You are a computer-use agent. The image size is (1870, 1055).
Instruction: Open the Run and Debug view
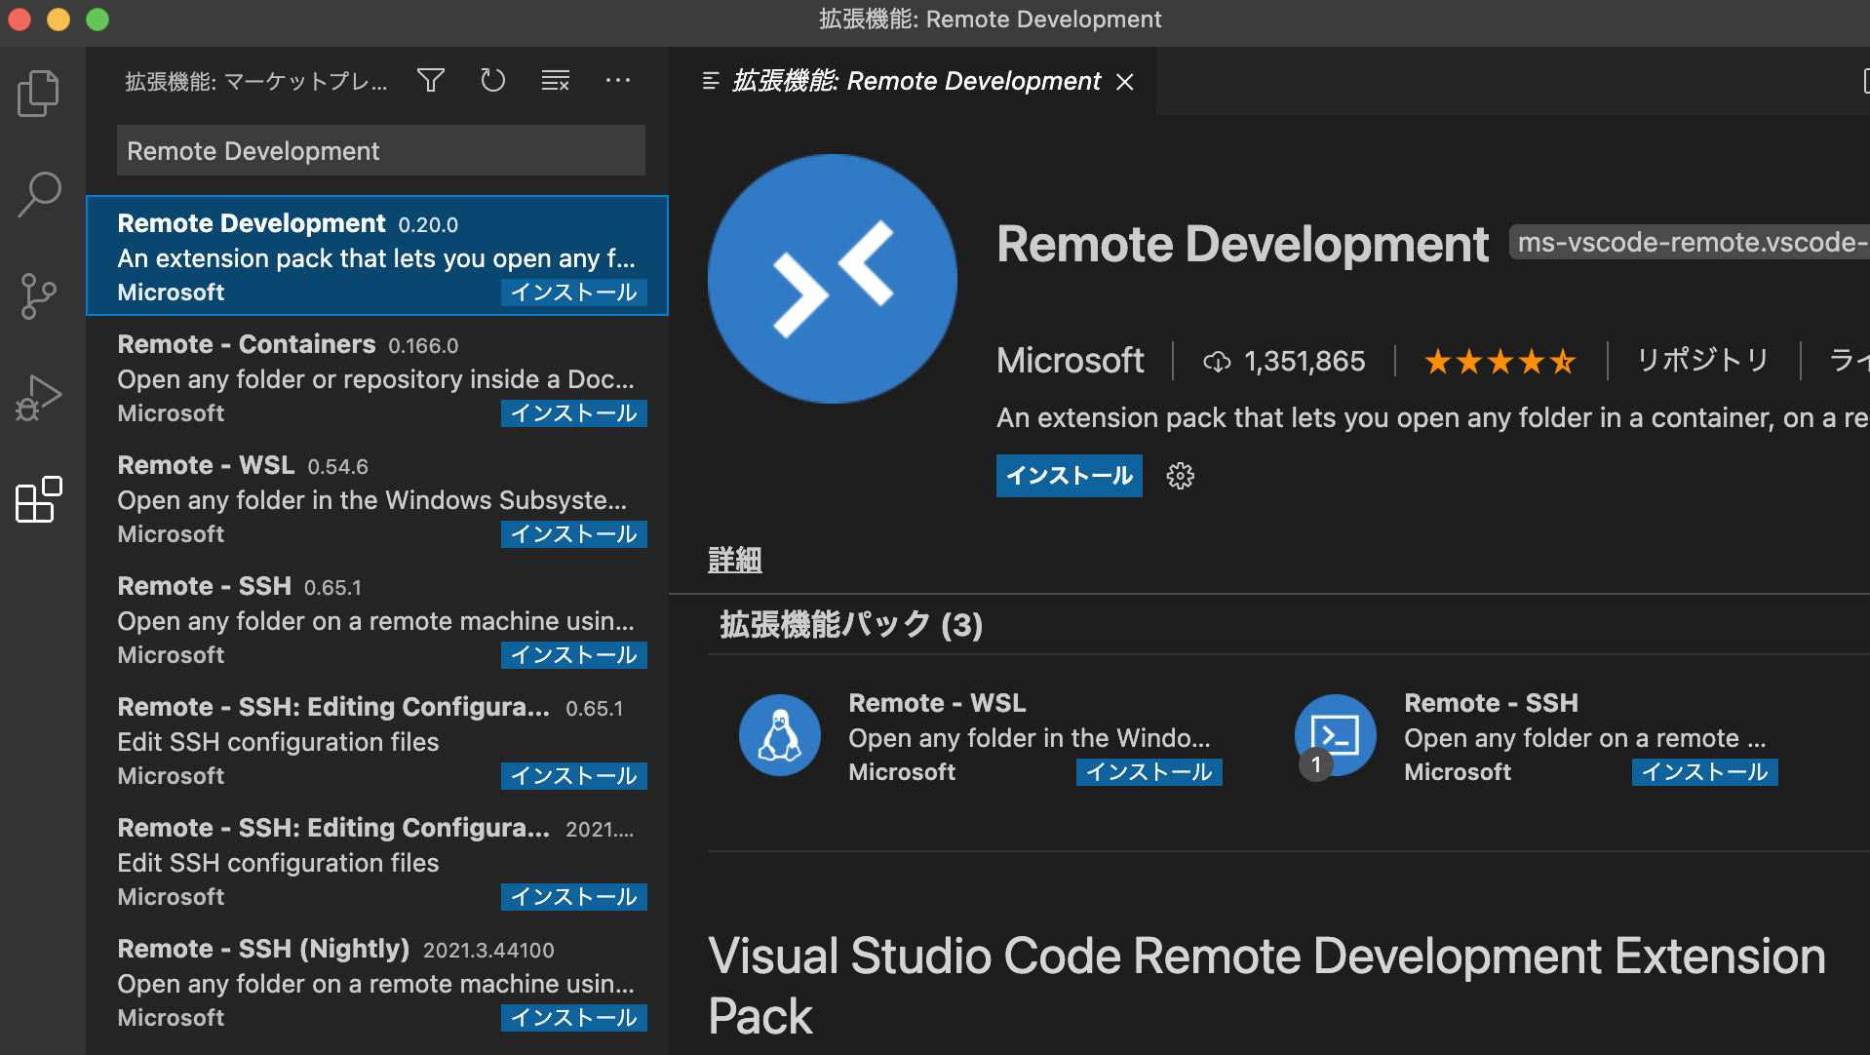tap(39, 398)
